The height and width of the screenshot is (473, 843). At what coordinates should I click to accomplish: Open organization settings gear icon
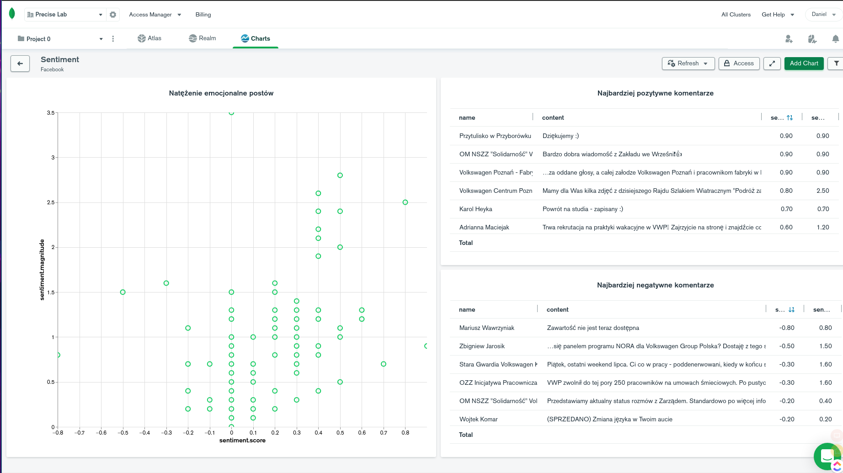tap(113, 15)
